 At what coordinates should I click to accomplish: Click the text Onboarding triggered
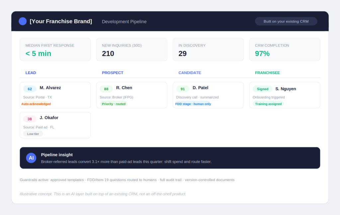pos(269,97)
